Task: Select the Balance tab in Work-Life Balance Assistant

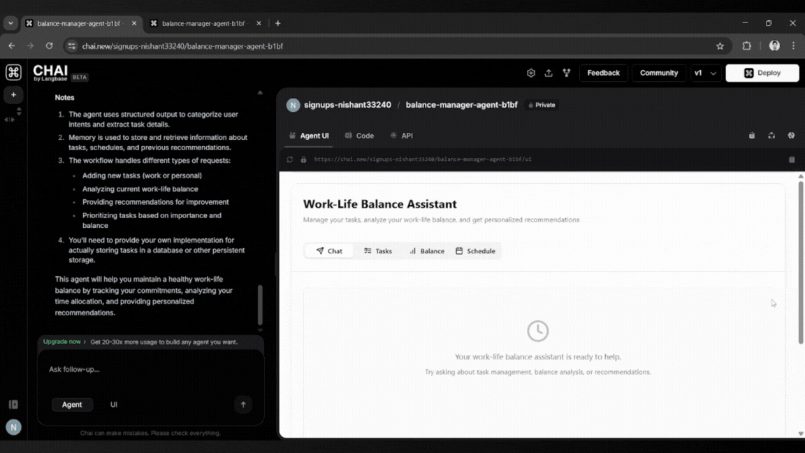Action: click(426, 250)
